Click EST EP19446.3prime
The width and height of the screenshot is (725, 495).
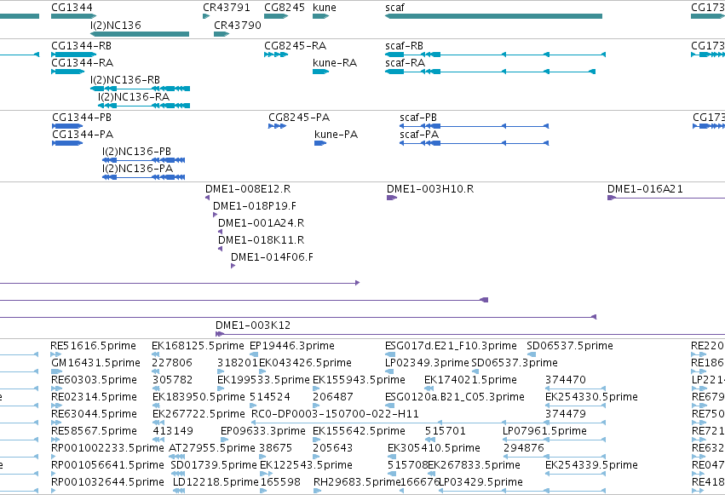point(254,354)
